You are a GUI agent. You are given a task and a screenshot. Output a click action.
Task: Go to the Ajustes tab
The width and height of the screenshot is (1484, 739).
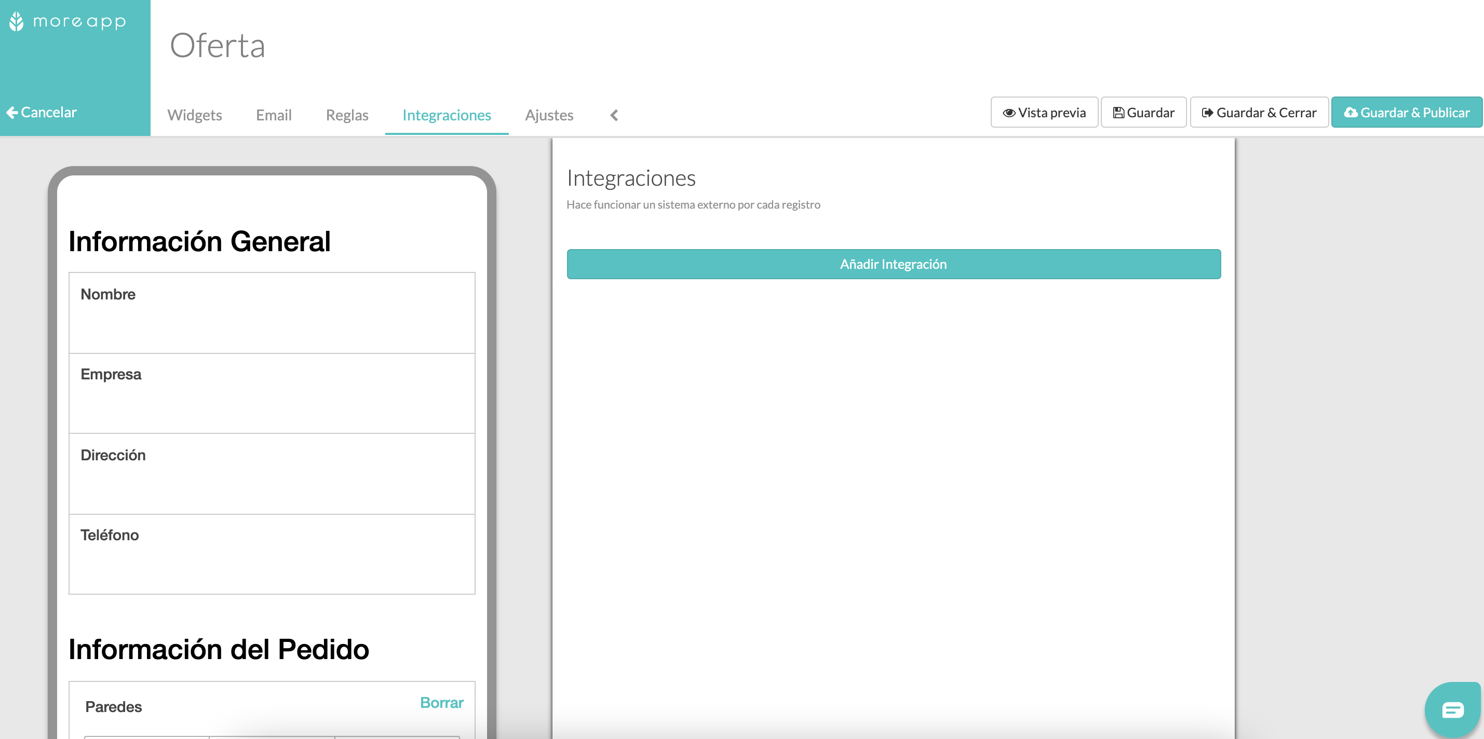pyautogui.click(x=549, y=115)
